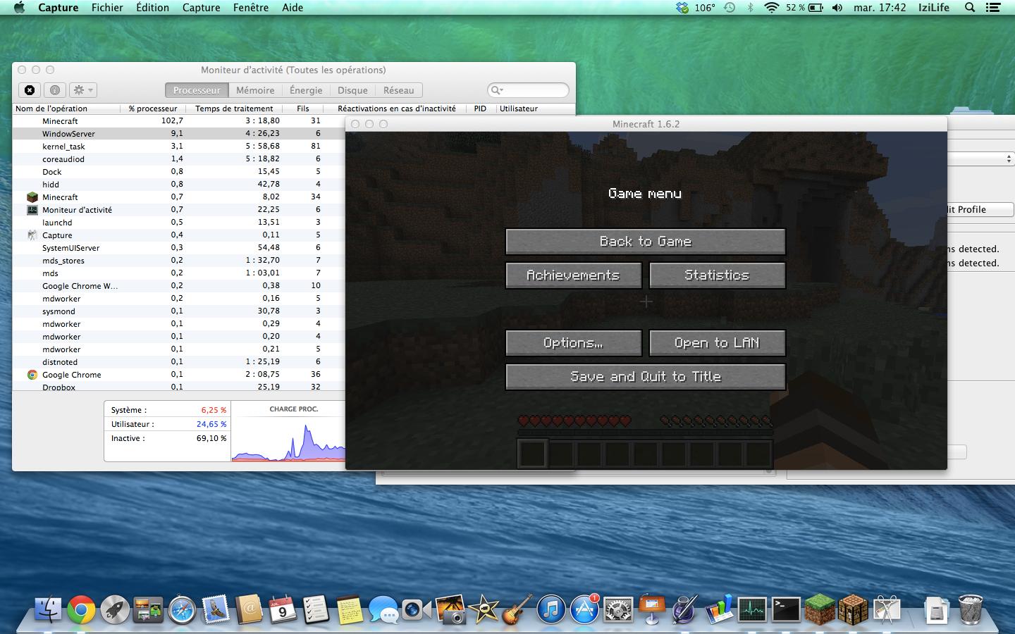Open the Trash in the Dock
Image resolution: width=1015 pixels, height=634 pixels.
pyautogui.click(x=971, y=609)
